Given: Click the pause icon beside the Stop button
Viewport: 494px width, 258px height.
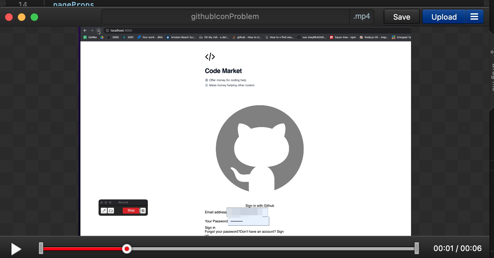Looking at the screenshot, I should click(x=142, y=210).
